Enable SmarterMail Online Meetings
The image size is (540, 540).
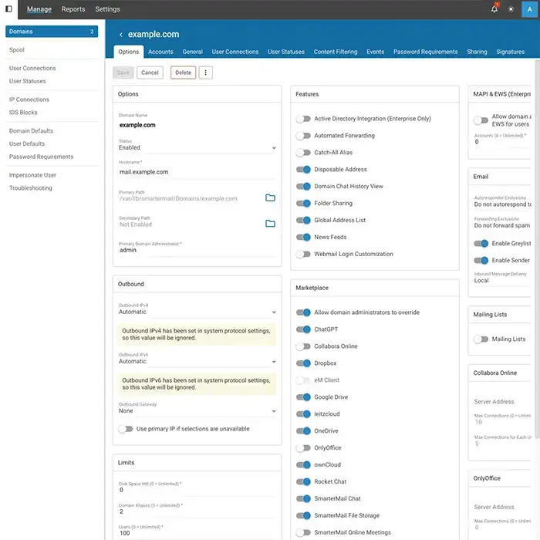pos(303,532)
